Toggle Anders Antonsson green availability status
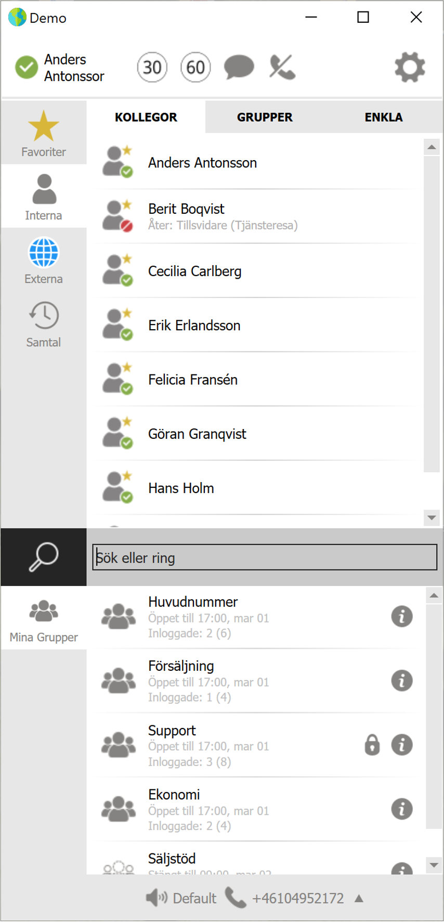The image size is (444, 922). [x=26, y=67]
